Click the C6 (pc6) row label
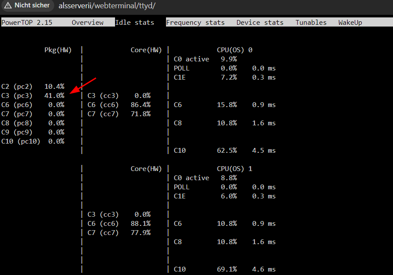The width and height of the screenshot is (393, 275). tap(17, 105)
